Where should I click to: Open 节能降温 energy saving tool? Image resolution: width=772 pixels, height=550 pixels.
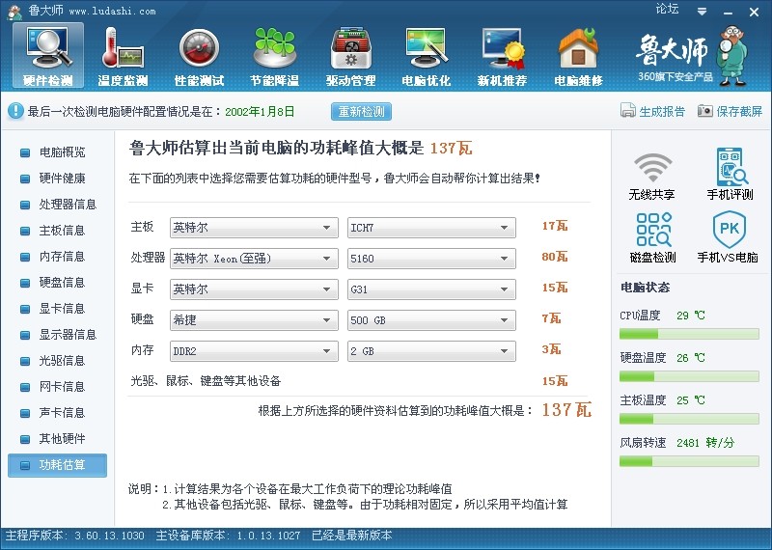point(274,55)
